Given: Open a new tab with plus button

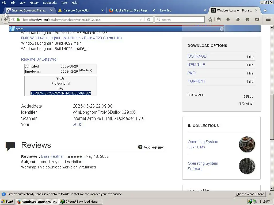Looking at the screenshot, I should tap(265, 10).
